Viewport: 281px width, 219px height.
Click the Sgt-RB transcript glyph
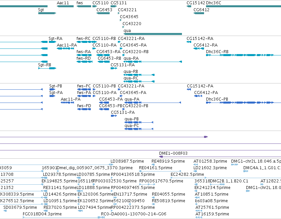tap(47, 68)
